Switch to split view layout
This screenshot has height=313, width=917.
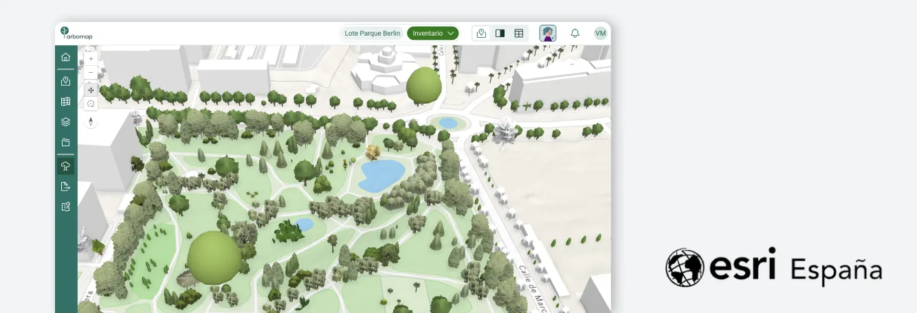500,33
